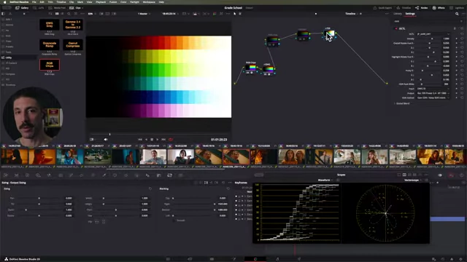
Task: Select the Gamut Compress still thumbnail
Action: [73, 44]
